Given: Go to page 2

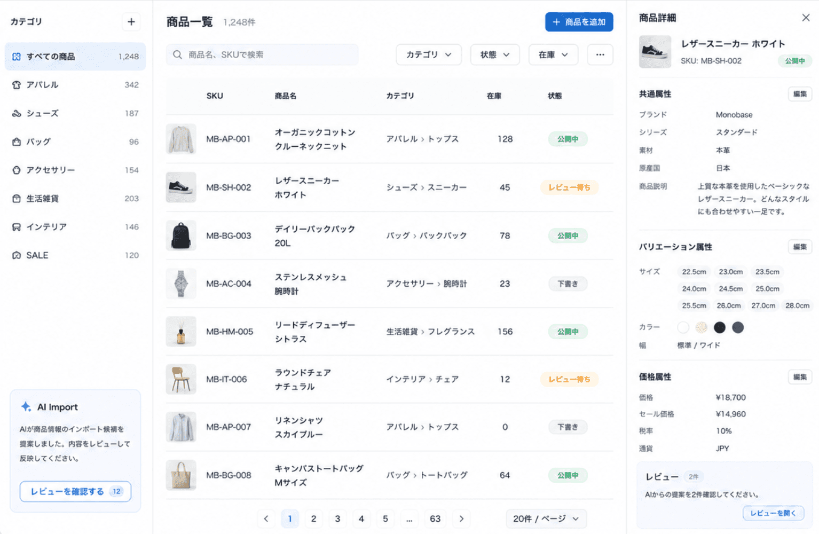Looking at the screenshot, I should coord(314,519).
